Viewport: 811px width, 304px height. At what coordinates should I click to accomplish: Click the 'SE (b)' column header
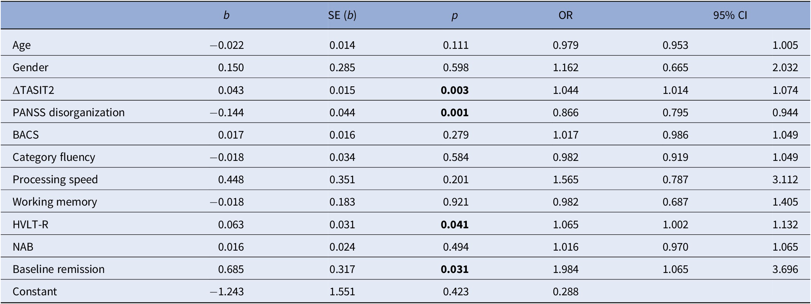pyautogui.click(x=342, y=15)
